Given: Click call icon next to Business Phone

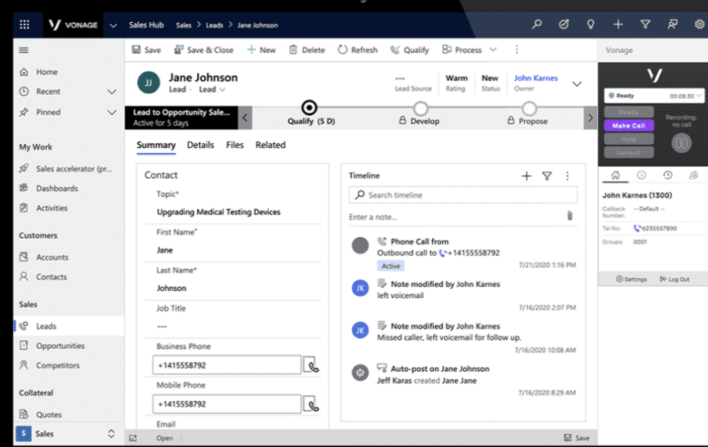Looking at the screenshot, I should (x=311, y=364).
